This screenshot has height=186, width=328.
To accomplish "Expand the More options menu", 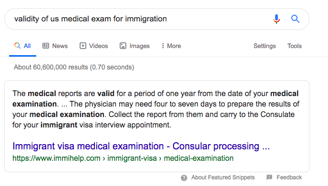I will pyautogui.click(x=171, y=46).
